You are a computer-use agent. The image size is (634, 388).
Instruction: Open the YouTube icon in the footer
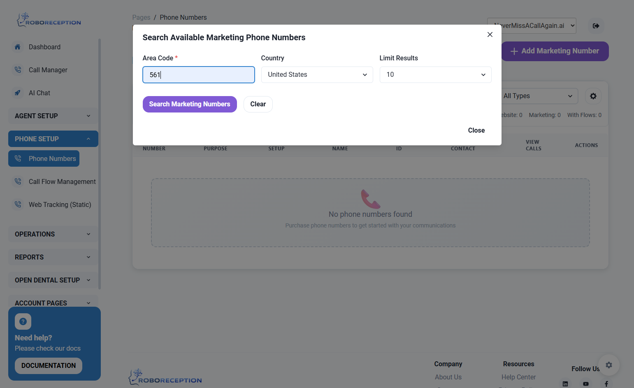pyautogui.click(x=586, y=384)
